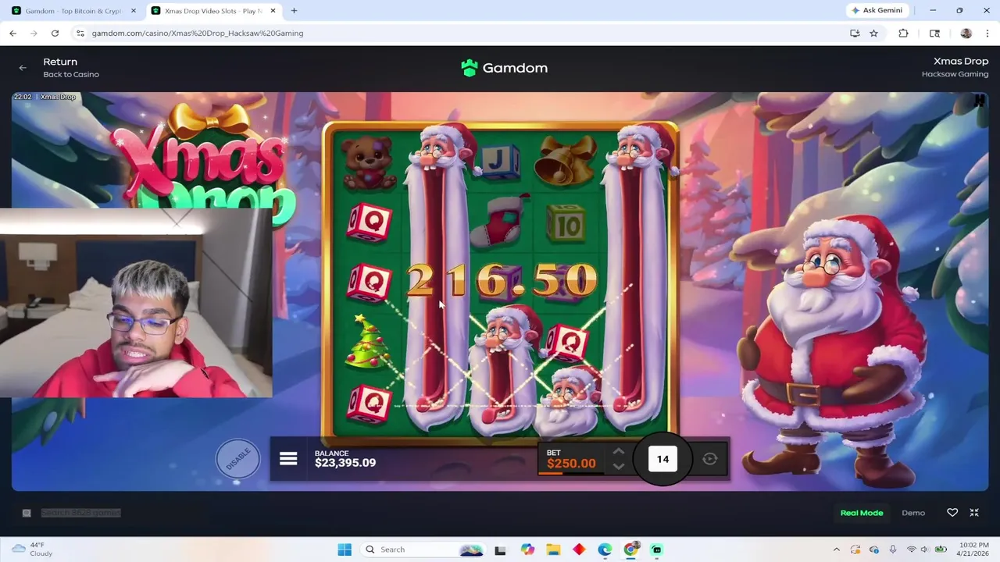This screenshot has height=562, width=1000.
Task: Open the green taskbar app icon
Action: coord(656,550)
